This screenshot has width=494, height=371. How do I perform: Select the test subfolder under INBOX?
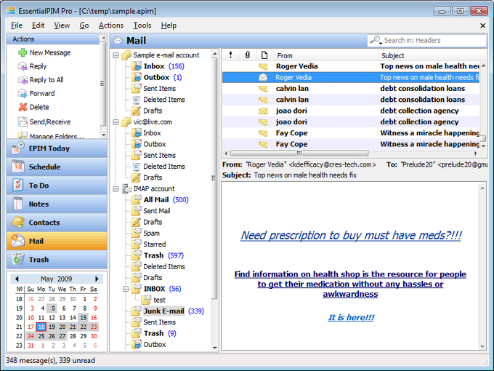click(159, 300)
